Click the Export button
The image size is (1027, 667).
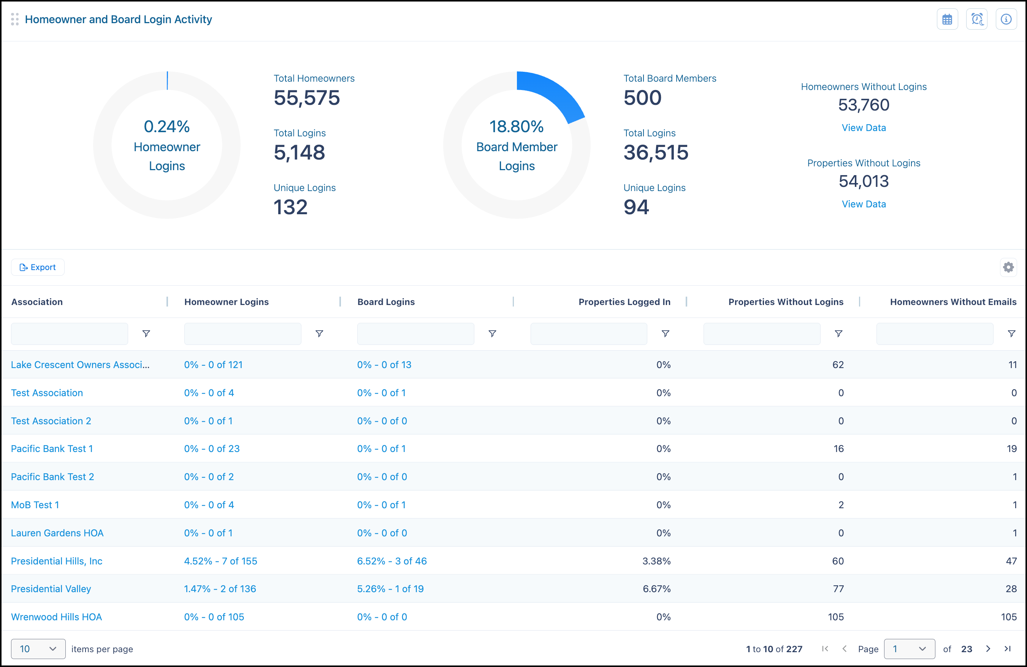[x=38, y=267]
